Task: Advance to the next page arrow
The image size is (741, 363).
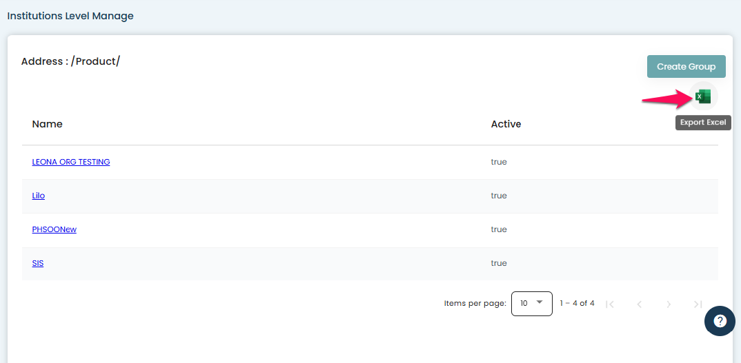Action: coord(669,304)
